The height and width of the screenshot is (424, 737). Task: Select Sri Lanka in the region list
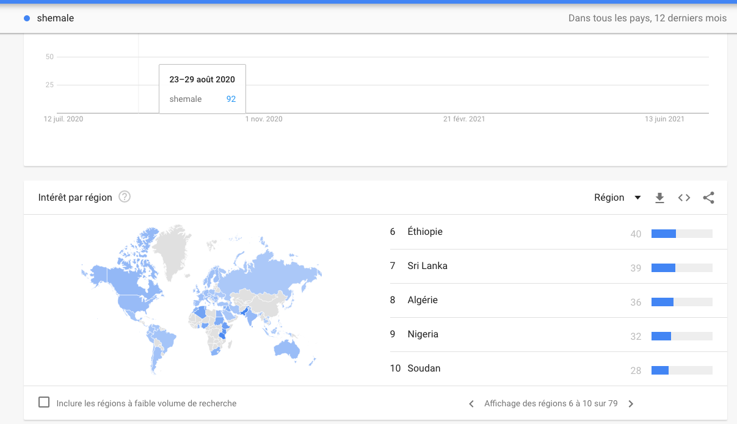click(559, 267)
